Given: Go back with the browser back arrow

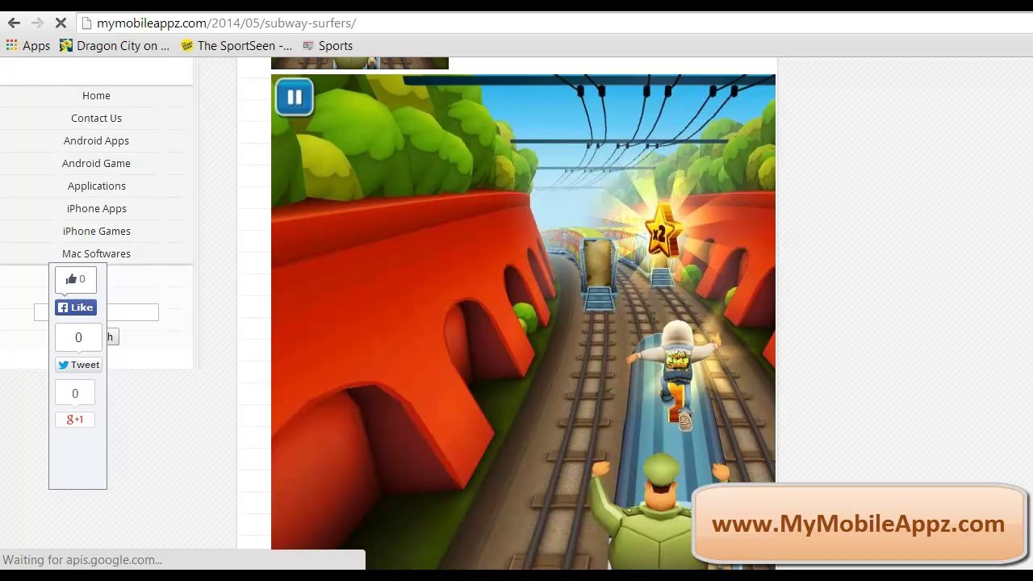Looking at the screenshot, I should (x=14, y=23).
